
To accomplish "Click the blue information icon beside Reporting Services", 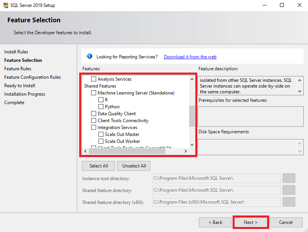I will tap(90, 56).
